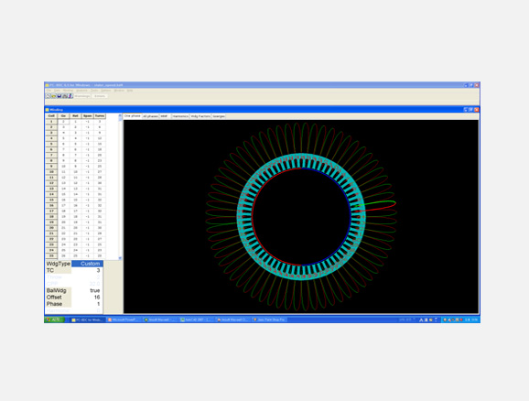Select the Custom WdgType value field
The image size is (529, 401).
(x=87, y=264)
